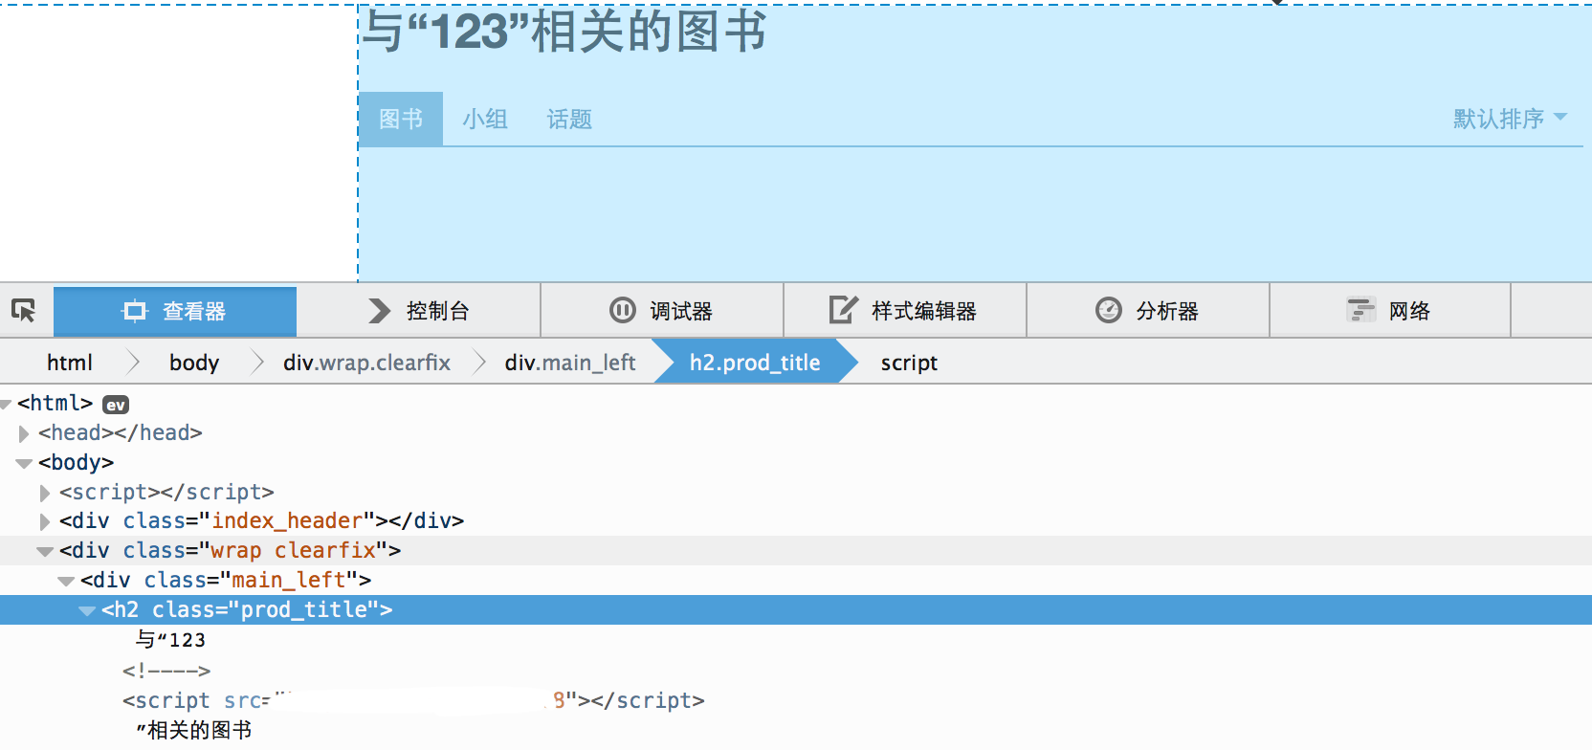Viewport: 1592px width, 750px height.
Task: Open the 查看器 inspector tab
Action: (175, 311)
